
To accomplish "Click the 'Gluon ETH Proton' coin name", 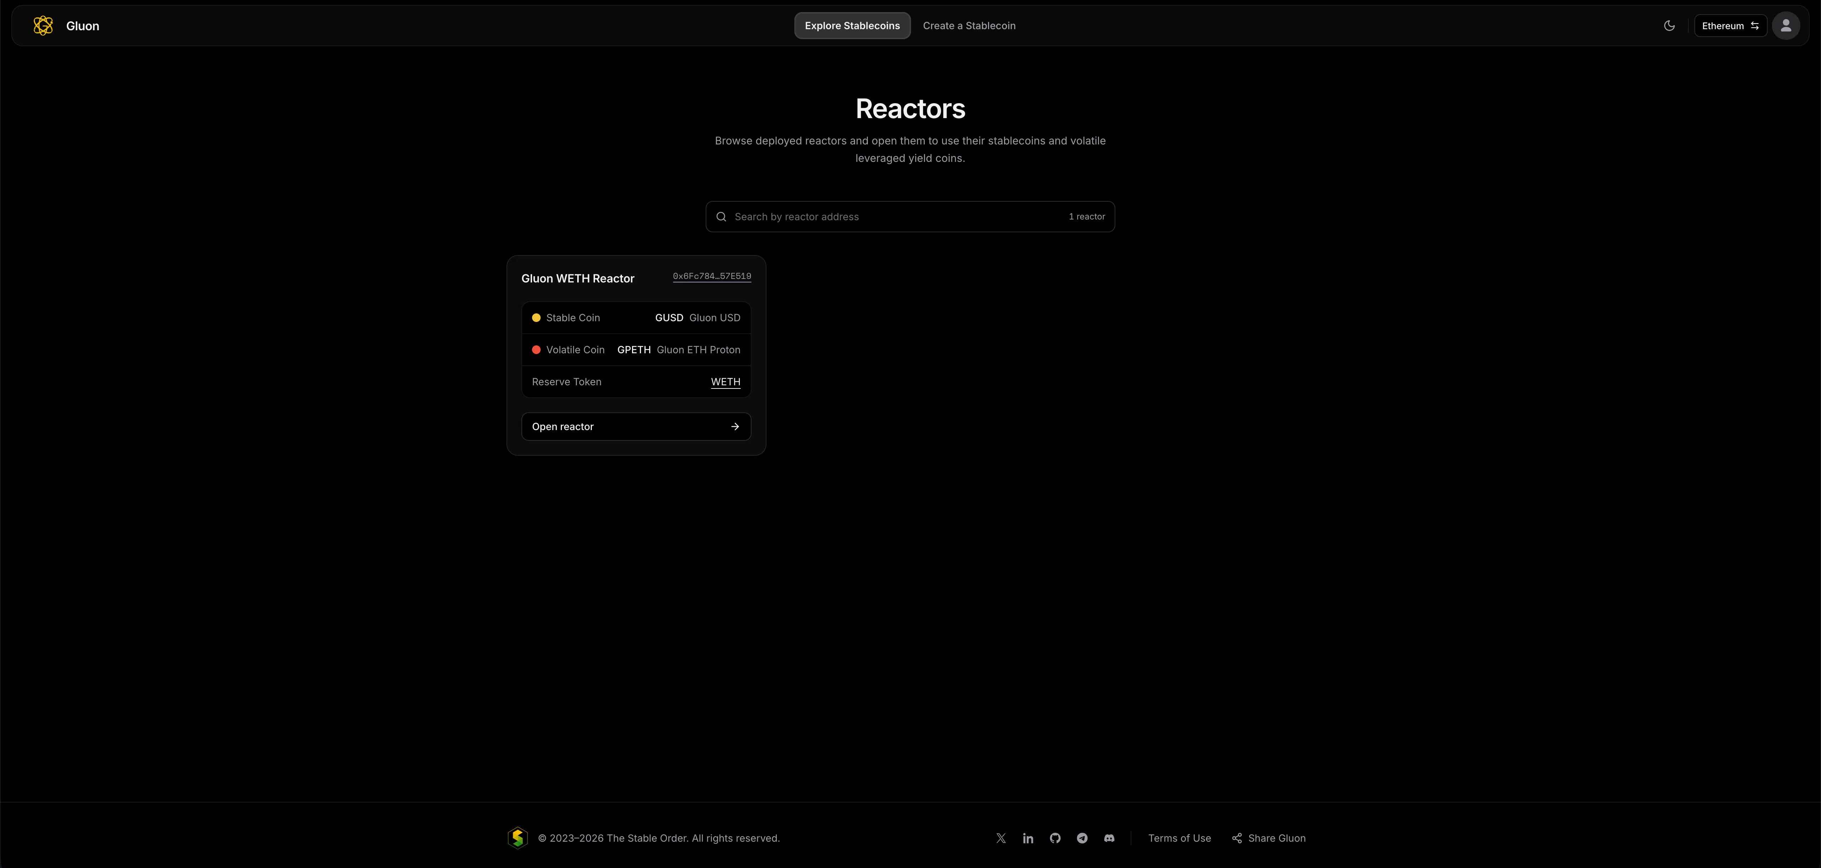I will click(698, 350).
